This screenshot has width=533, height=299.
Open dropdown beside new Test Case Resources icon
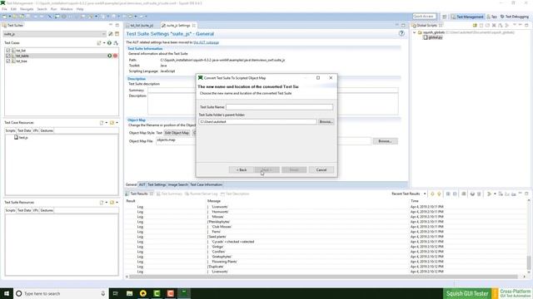coord(106,123)
